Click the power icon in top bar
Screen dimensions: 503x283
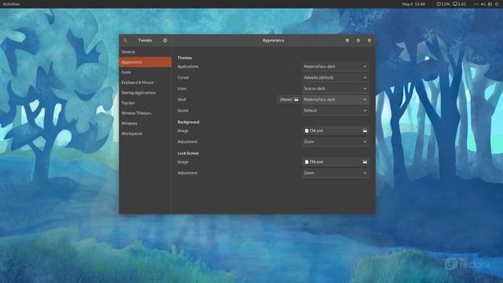(497, 4)
